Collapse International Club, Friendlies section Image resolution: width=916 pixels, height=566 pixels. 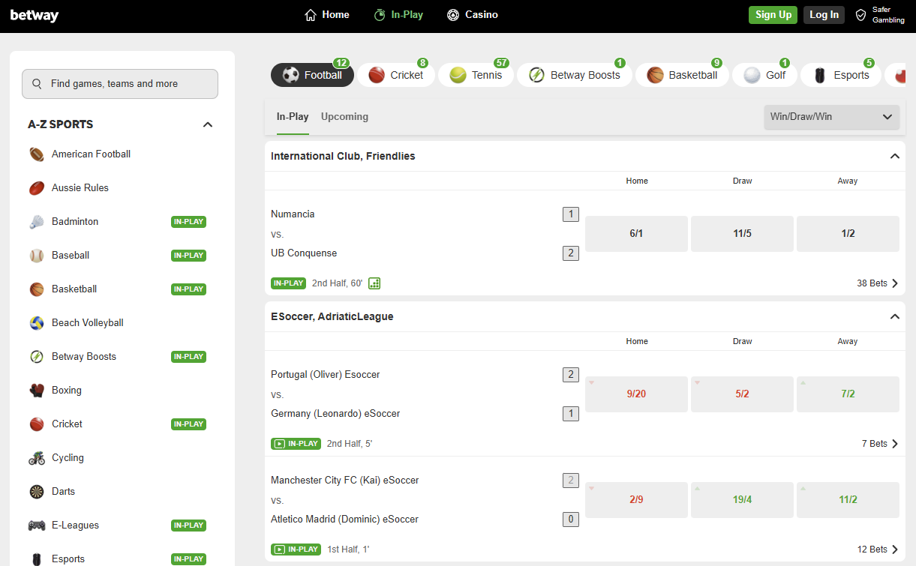[894, 157]
